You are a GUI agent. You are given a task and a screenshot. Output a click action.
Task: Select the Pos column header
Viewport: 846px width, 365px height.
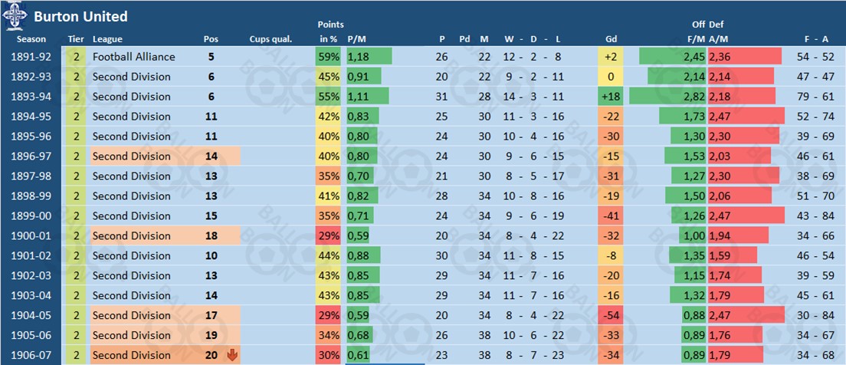pos(211,39)
